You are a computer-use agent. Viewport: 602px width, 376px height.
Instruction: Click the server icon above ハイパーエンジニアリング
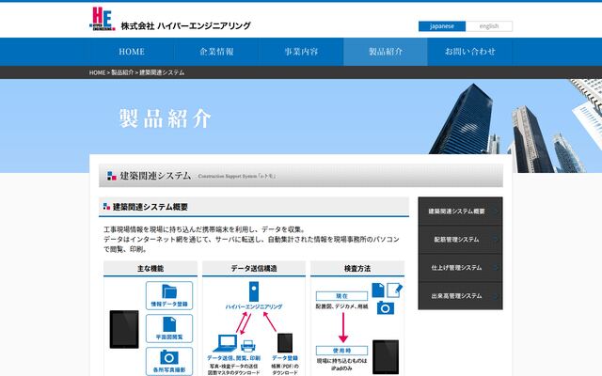click(x=254, y=291)
